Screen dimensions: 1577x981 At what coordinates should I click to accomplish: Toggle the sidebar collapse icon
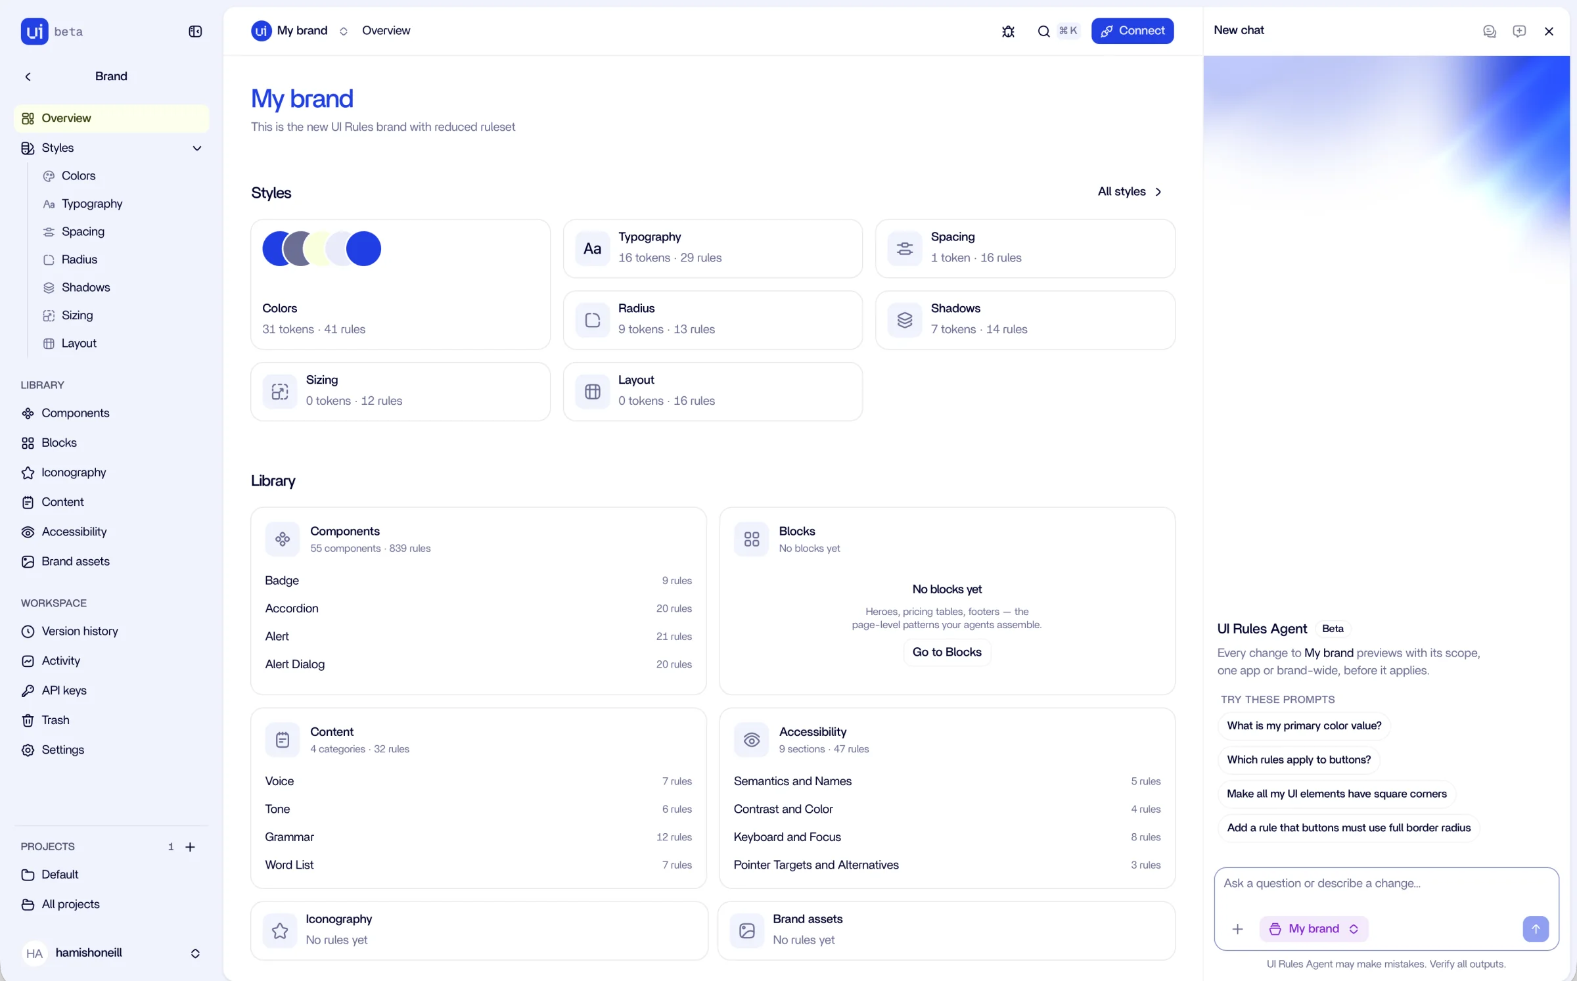click(x=195, y=32)
